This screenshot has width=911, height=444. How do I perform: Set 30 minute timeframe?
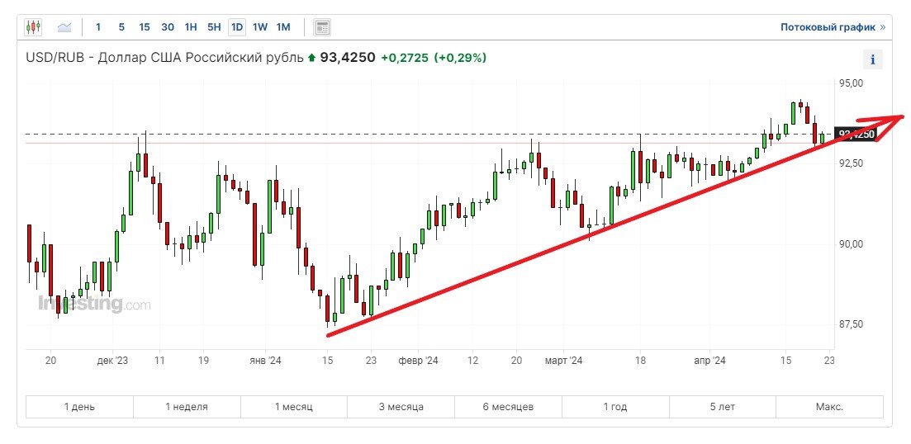(168, 26)
